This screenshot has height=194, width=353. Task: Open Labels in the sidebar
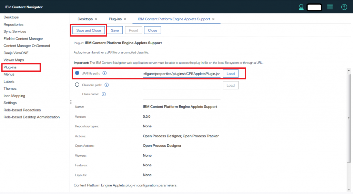click(9, 81)
